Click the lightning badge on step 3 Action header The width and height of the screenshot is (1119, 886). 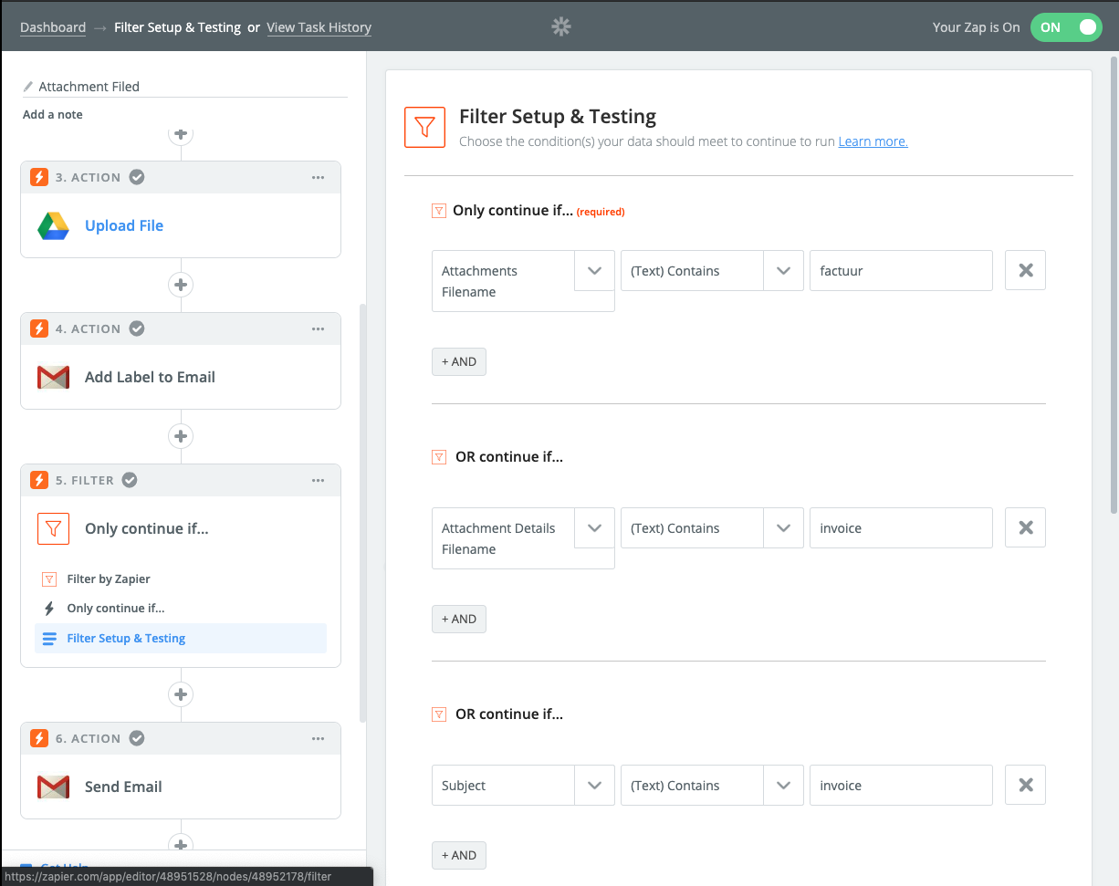(x=38, y=177)
